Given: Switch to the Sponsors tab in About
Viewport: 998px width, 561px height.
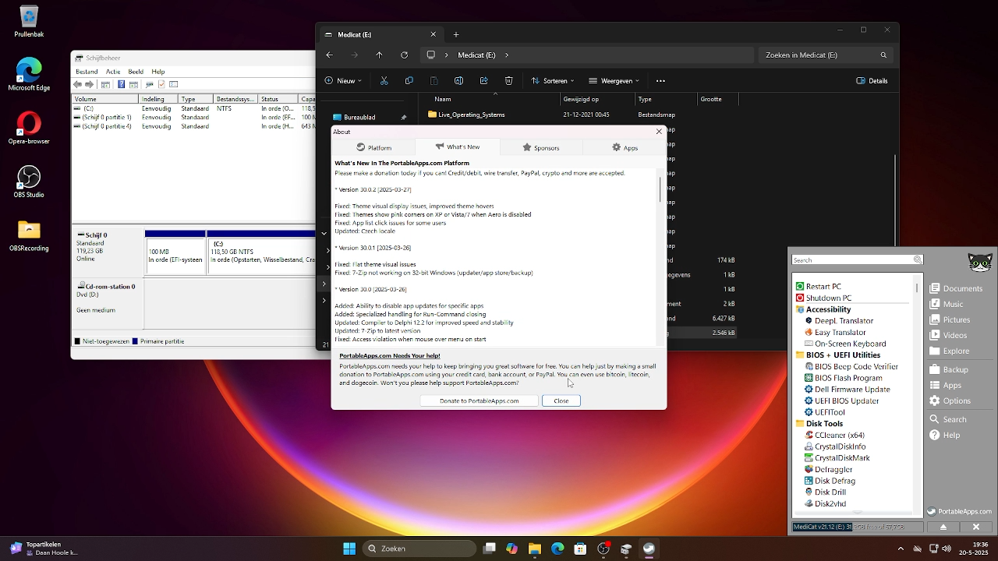Looking at the screenshot, I should (x=541, y=147).
